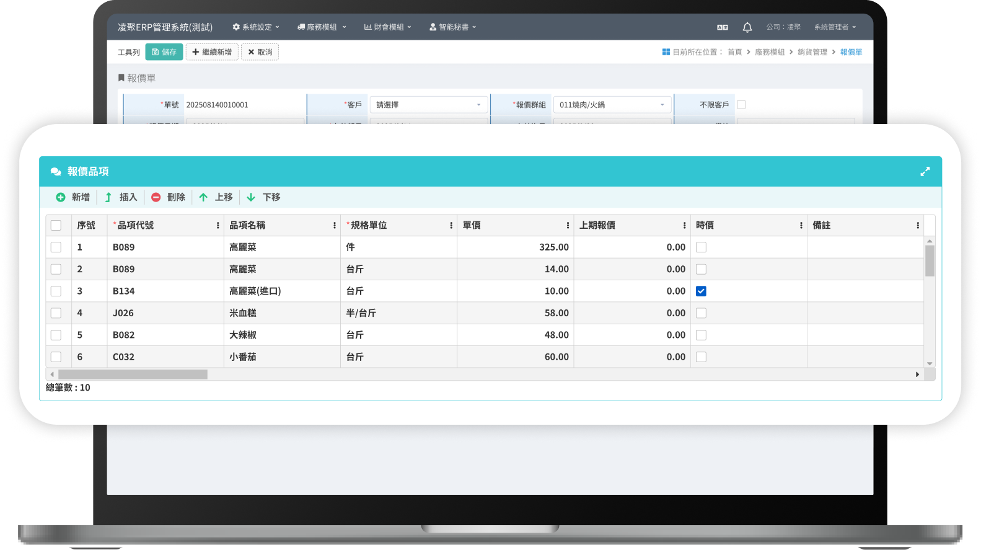This screenshot has height=550, width=981.
Task: Toggle the 不限客戶 checkbox
Action: [x=741, y=105]
